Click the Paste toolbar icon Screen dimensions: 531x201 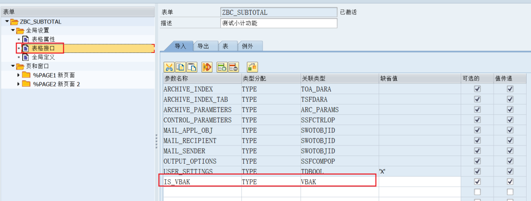click(x=192, y=67)
